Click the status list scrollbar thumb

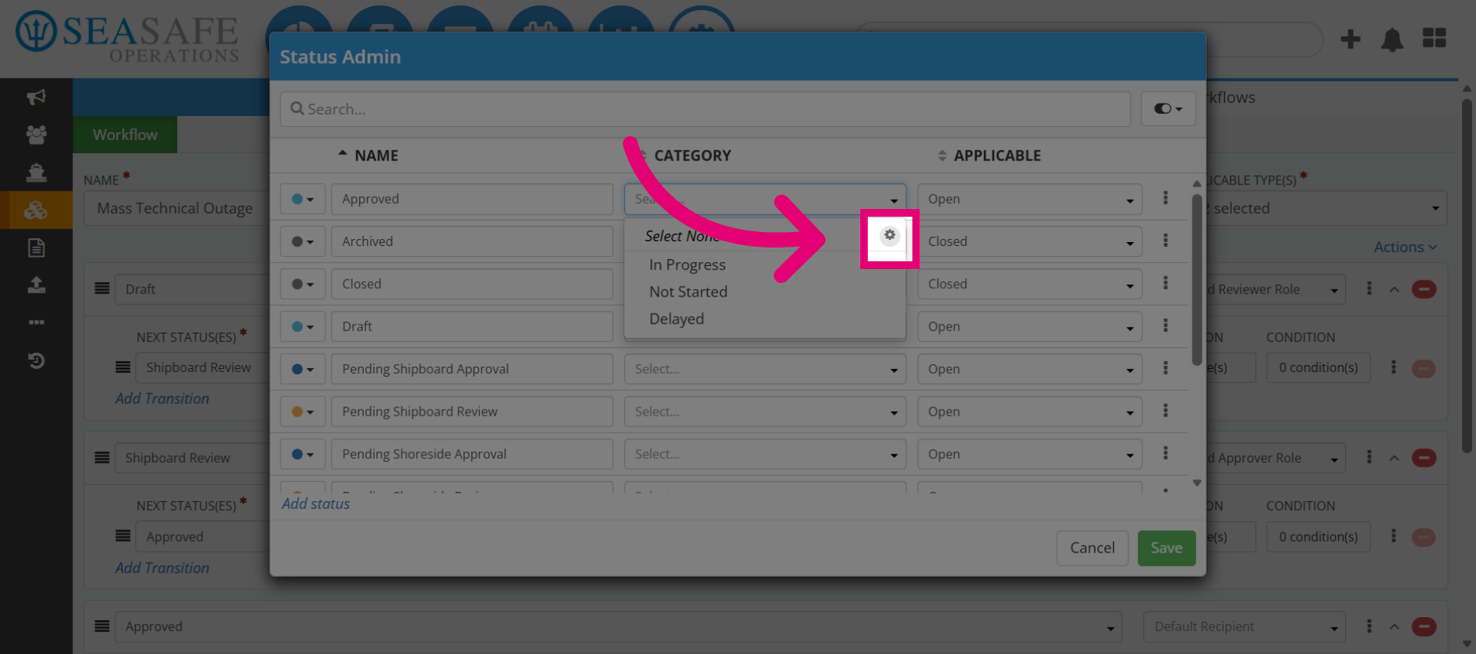(1196, 281)
